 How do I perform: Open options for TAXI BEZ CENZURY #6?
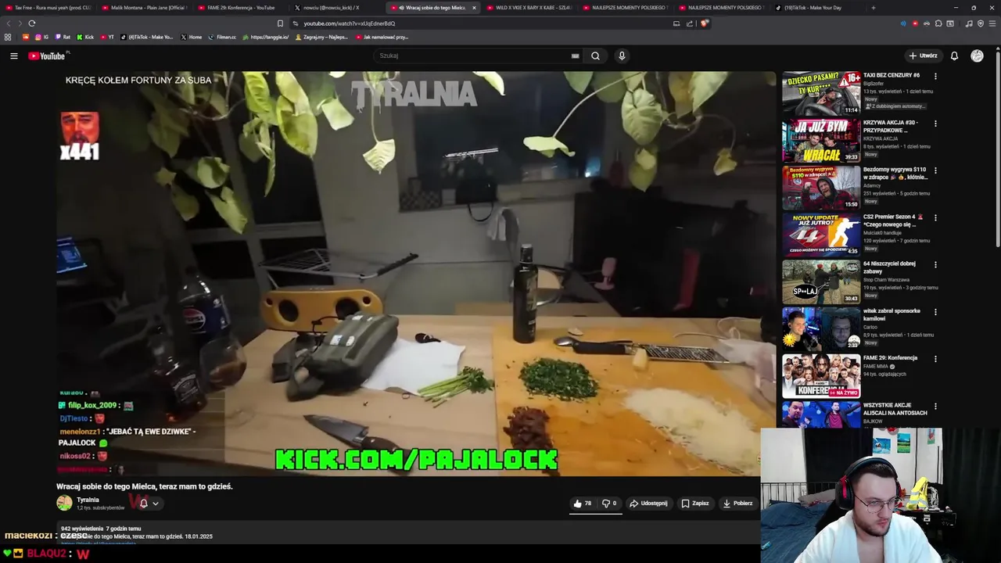(x=935, y=77)
